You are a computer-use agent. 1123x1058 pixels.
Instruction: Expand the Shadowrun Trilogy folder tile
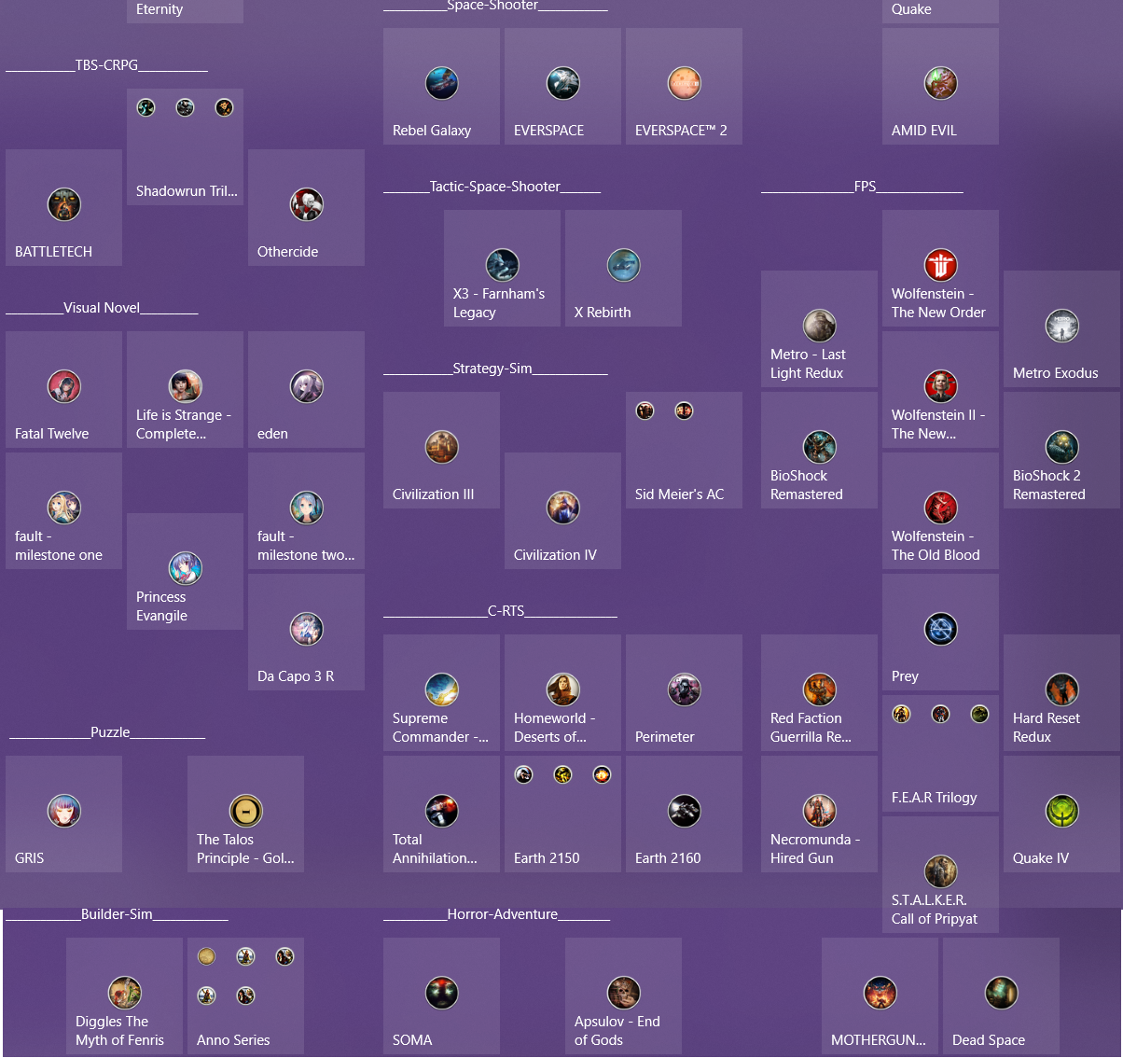point(185,146)
